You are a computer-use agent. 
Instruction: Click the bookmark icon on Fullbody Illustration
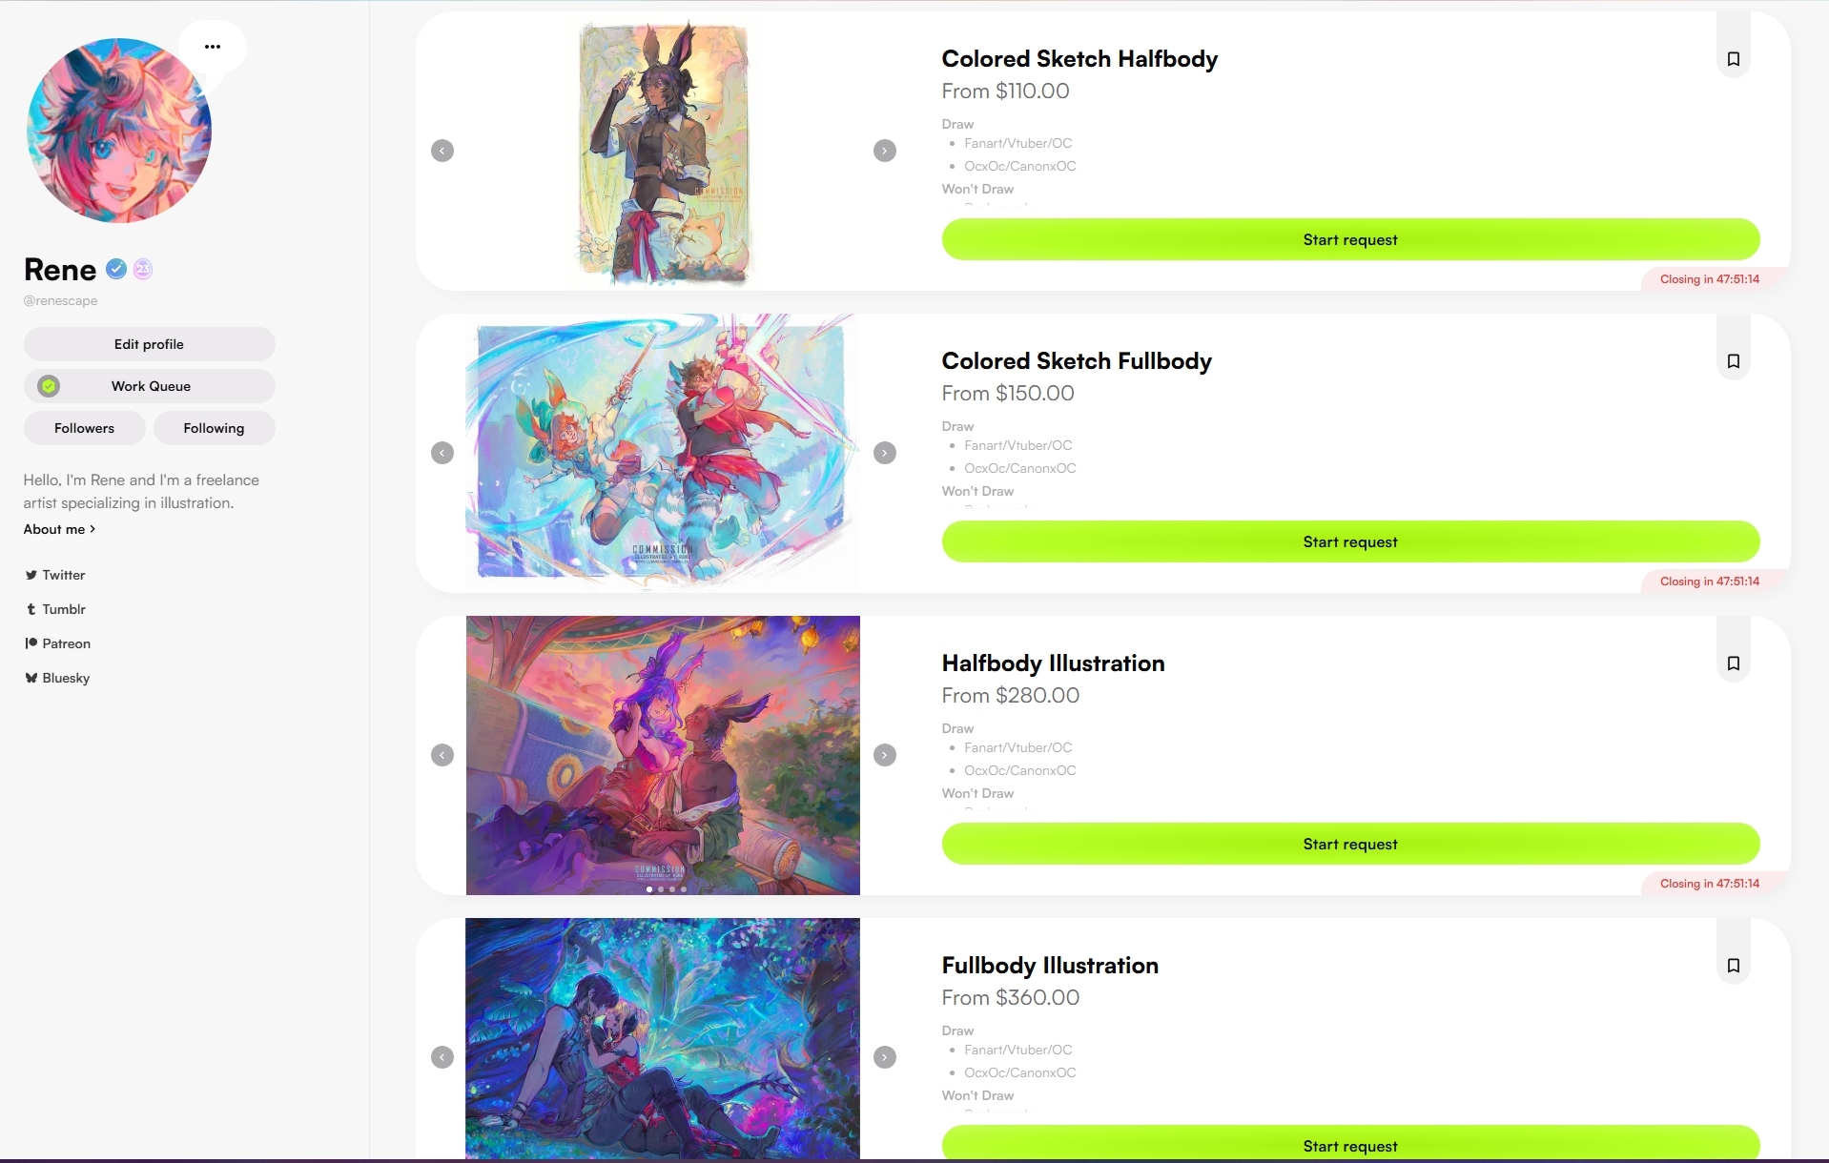tap(1733, 966)
